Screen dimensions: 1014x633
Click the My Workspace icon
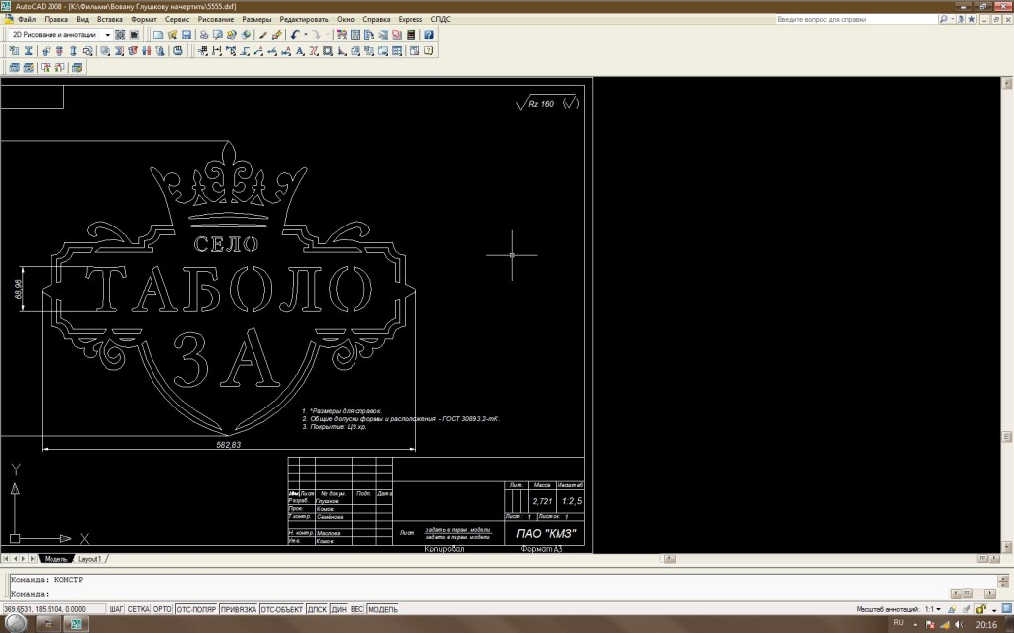134,35
